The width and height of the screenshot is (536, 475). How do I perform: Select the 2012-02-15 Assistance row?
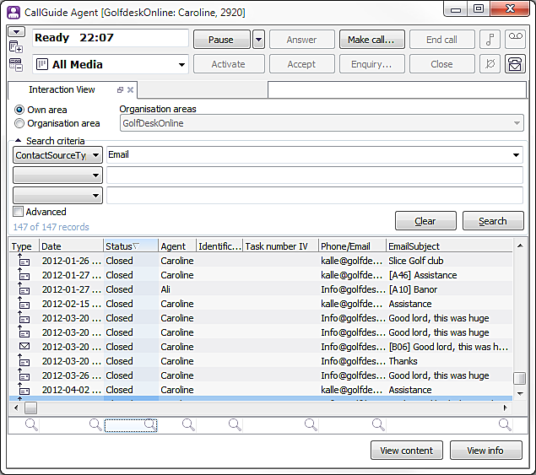(x=261, y=304)
